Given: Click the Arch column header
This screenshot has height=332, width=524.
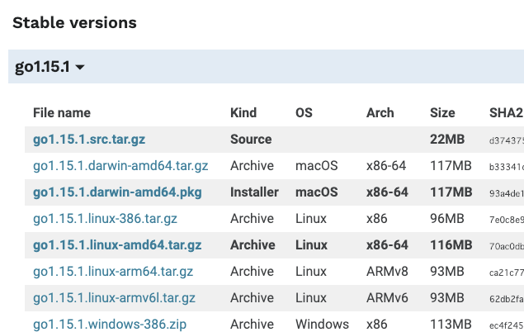Looking at the screenshot, I should click(380, 113).
